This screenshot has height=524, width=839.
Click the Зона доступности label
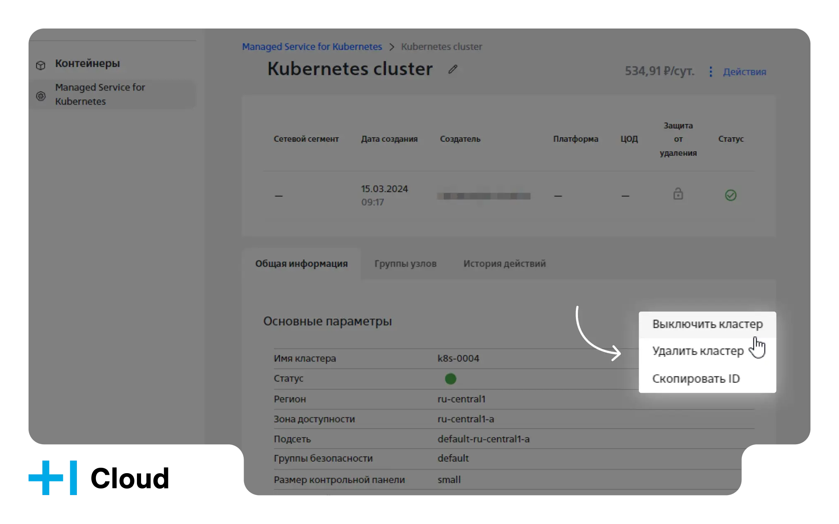[x=314, y=419]
